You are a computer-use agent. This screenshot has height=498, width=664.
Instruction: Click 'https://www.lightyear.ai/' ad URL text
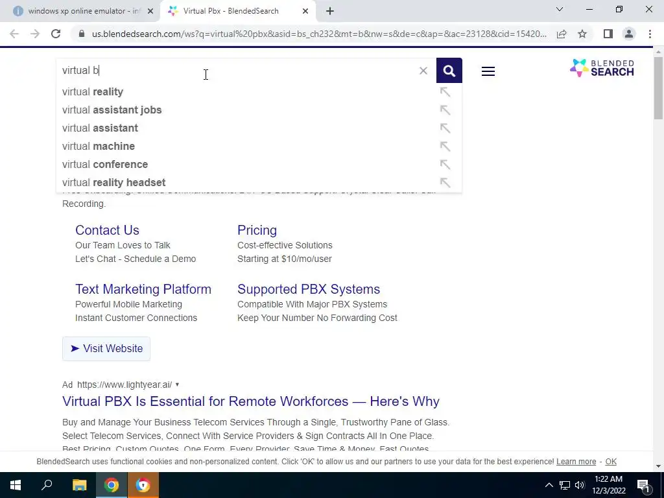(x=124, y=385)
